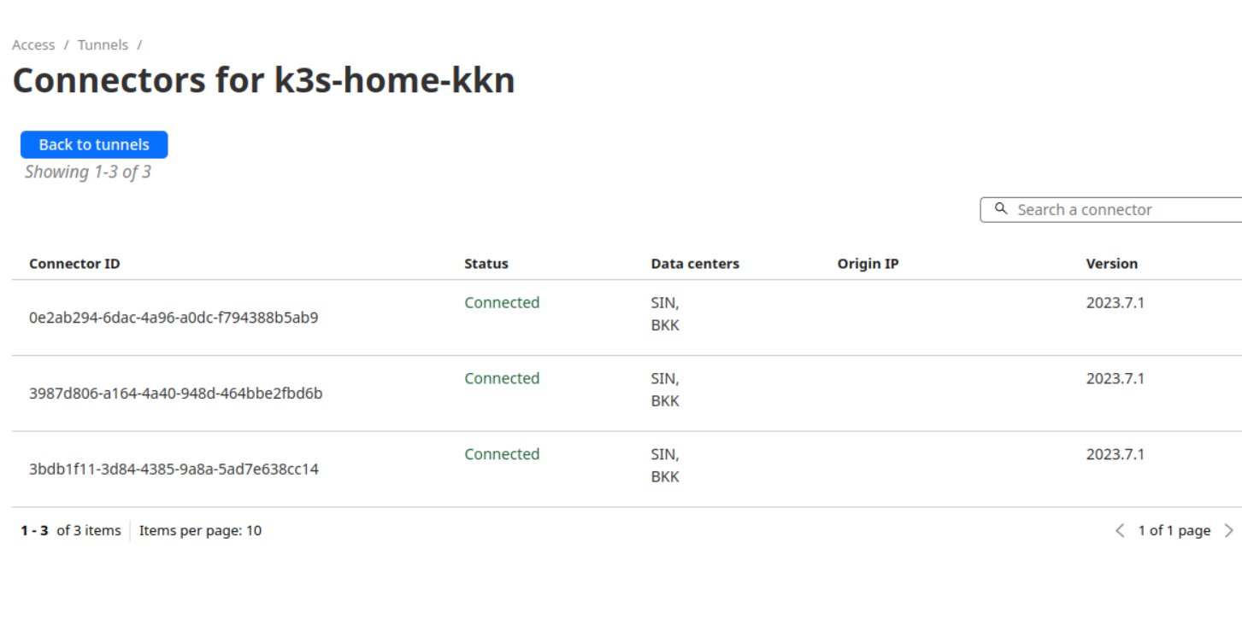Click Connected status of connector 3987d806

coord(502,378)
